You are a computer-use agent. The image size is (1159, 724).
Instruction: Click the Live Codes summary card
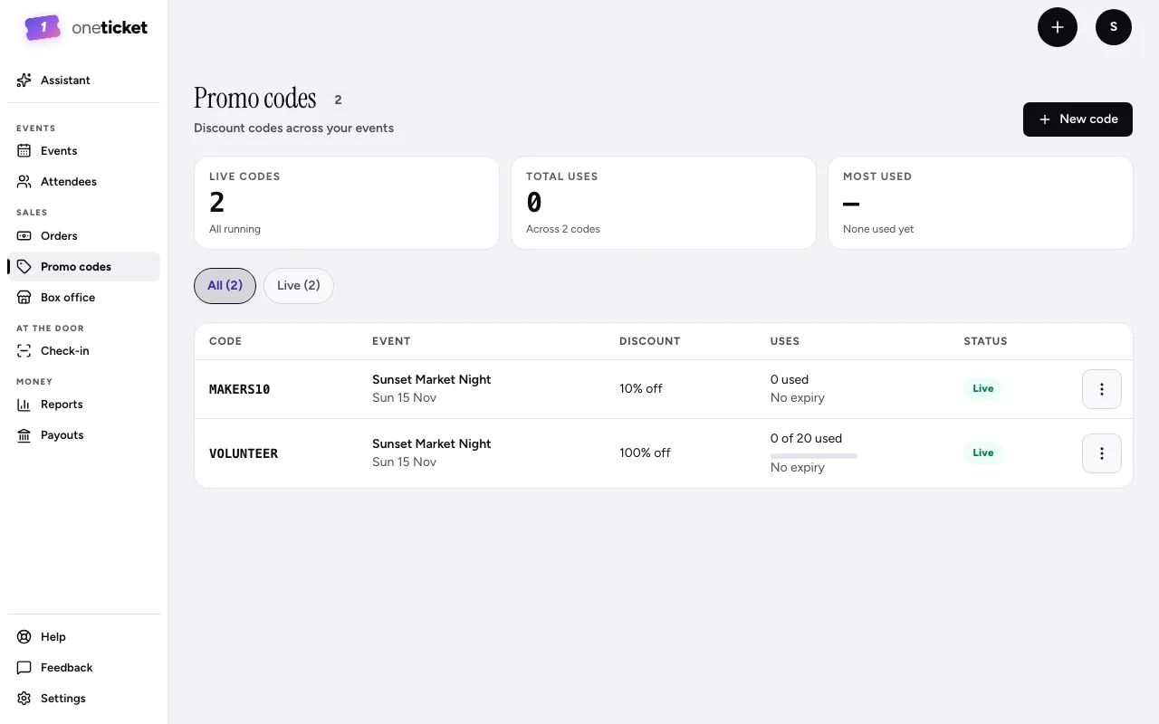[347, 203]
